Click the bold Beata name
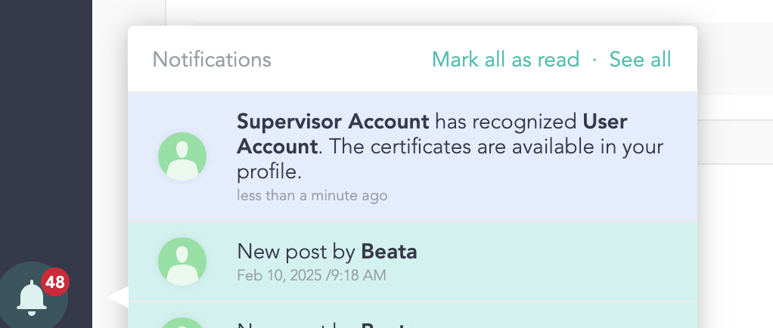Image resolution: width=773 pixels, height=328 pixels. click(389, 252)
